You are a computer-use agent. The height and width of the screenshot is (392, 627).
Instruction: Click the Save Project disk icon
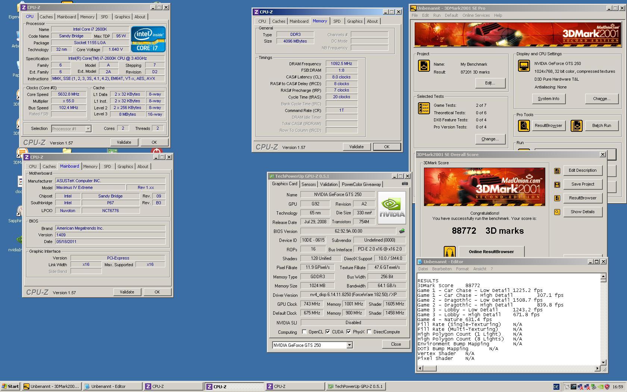click(x=557, y=184)
